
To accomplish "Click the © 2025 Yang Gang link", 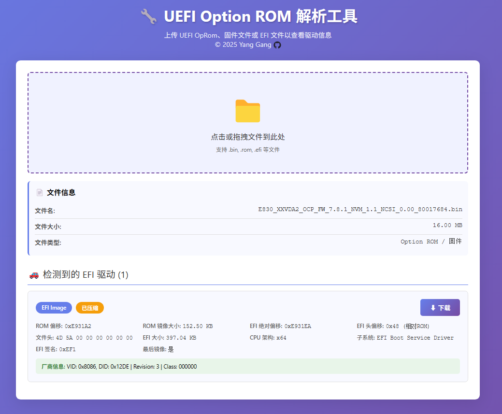I will (x=243, y=45).
